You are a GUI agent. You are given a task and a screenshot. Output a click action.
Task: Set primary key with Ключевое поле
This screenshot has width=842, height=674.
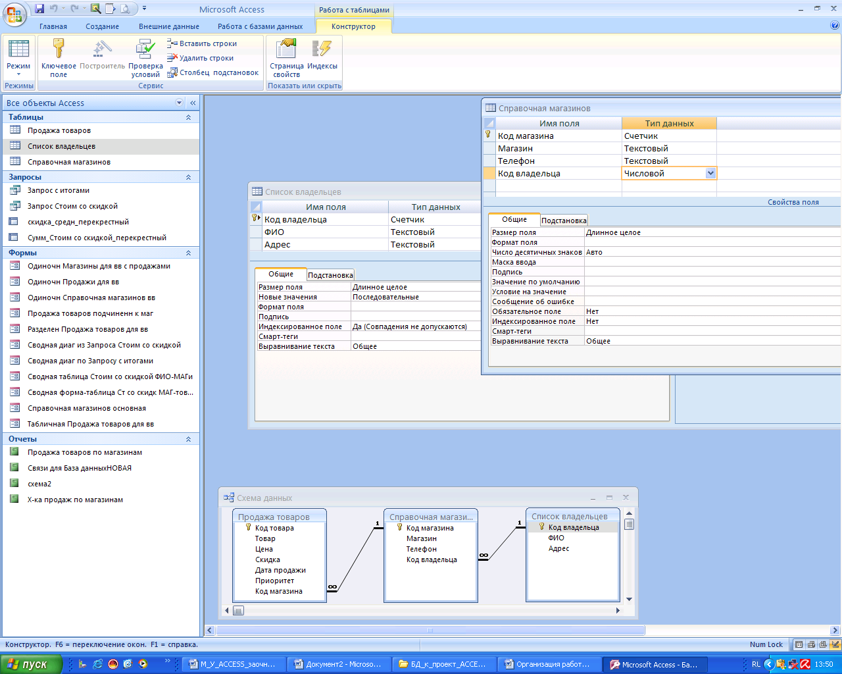[59, 58]
